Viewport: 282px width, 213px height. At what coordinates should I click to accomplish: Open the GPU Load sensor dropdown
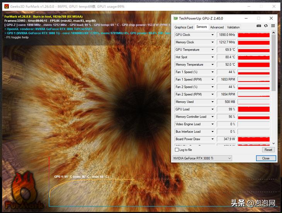pos(212,109)
